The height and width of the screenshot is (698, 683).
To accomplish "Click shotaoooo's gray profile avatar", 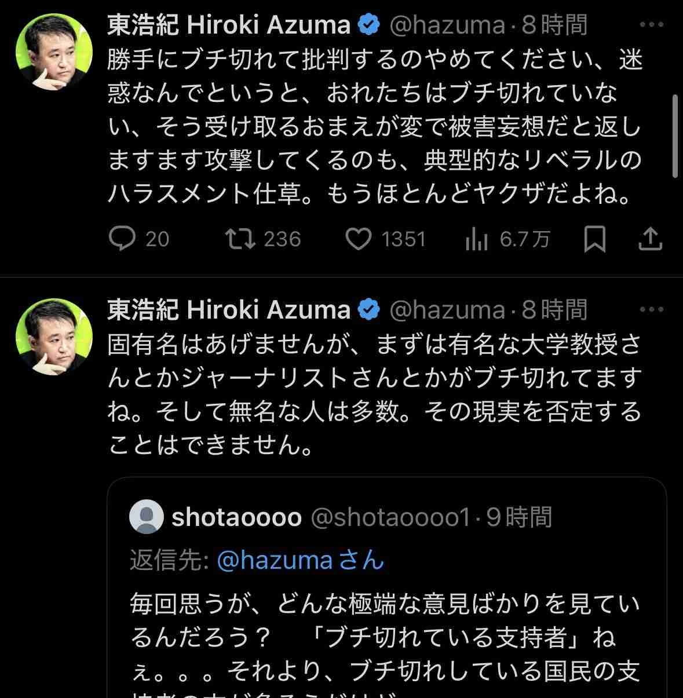I will point(147,516).
